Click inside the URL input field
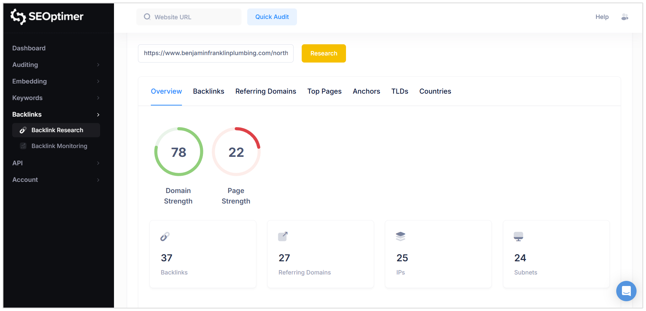Image resolution: width=646 pixels, height=311 pixels. (x=215, y=53)
